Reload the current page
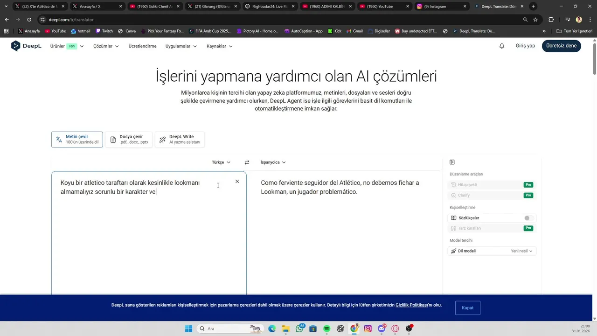This screenshot has height=336, width=597. [29, 20]
